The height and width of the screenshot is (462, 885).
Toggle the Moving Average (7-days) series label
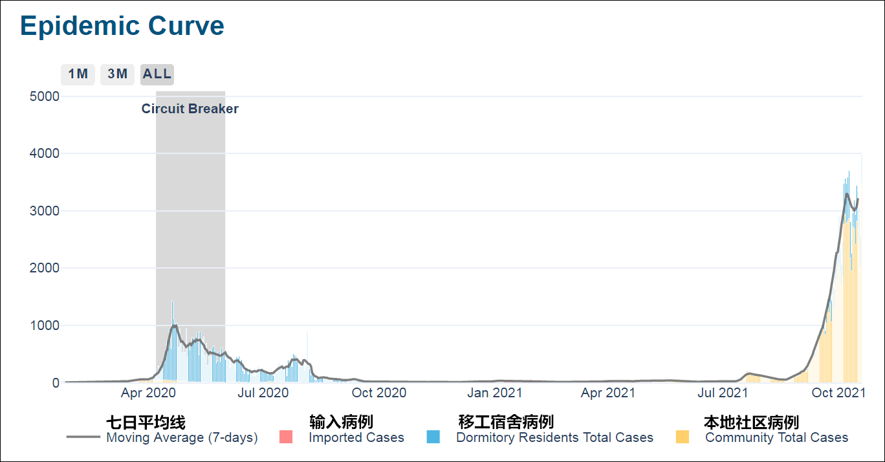[182, 438]
